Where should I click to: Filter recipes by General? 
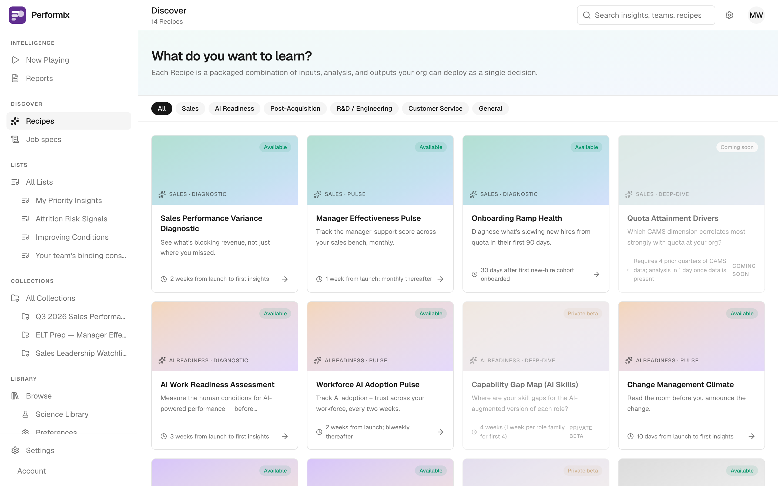tap(490, 109)
